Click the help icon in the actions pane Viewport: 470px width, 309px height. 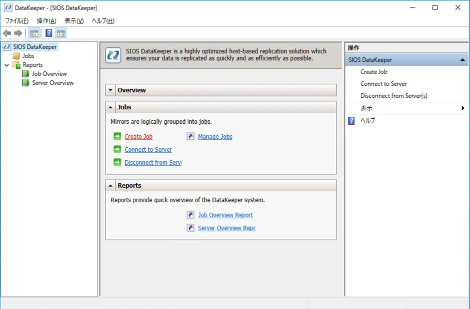point(351,120)
